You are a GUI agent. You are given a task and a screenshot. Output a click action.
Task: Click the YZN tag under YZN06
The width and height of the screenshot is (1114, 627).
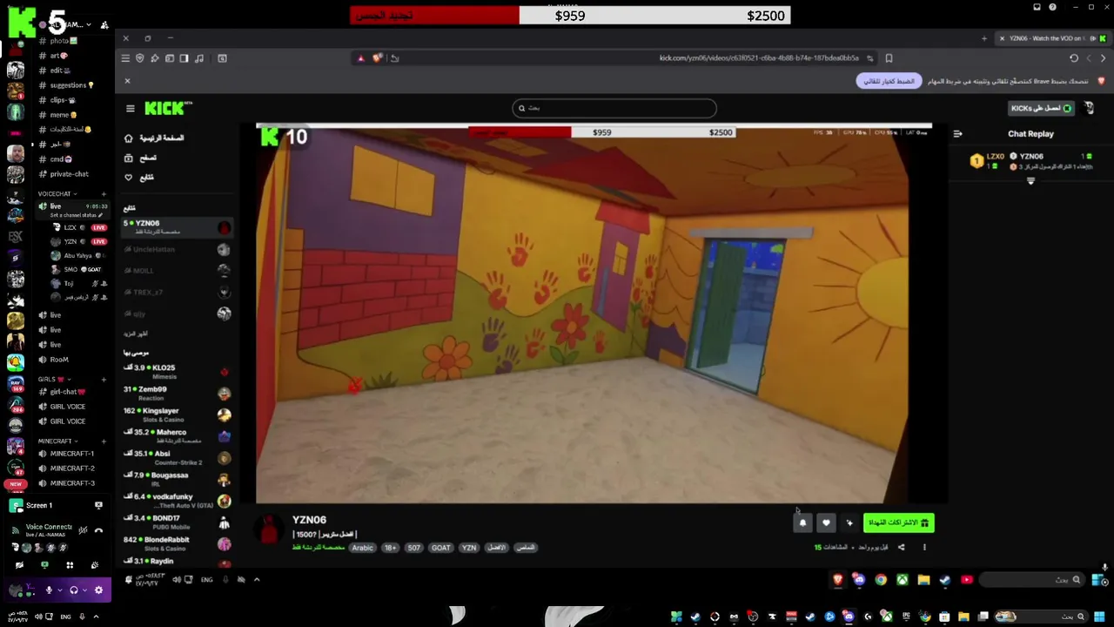point(469,548)
